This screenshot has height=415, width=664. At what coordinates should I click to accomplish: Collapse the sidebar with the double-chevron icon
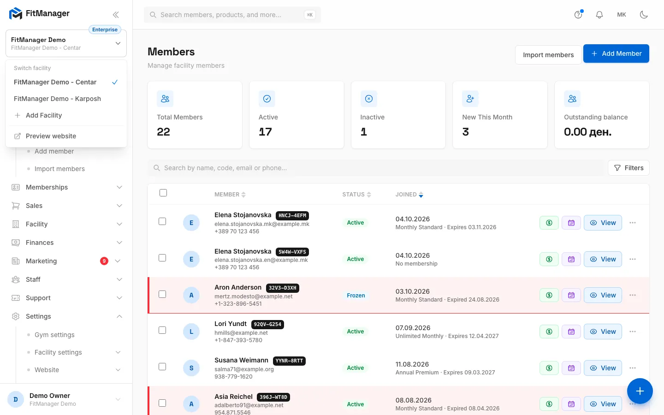pos(116,15)
